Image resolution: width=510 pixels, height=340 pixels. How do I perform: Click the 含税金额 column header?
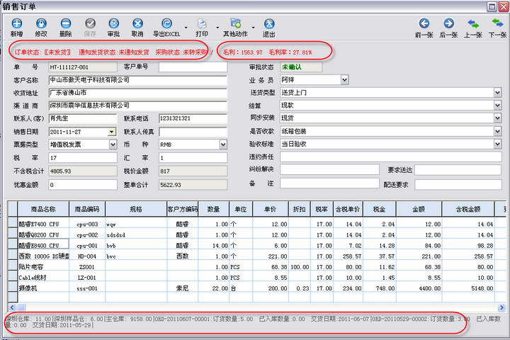click(468, 209)
